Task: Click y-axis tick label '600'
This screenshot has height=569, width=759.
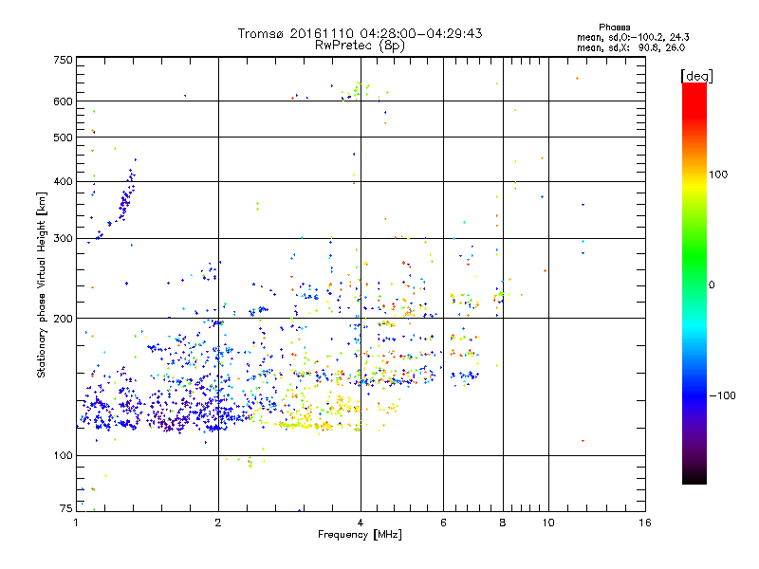Action: click(x=63, y=101)
